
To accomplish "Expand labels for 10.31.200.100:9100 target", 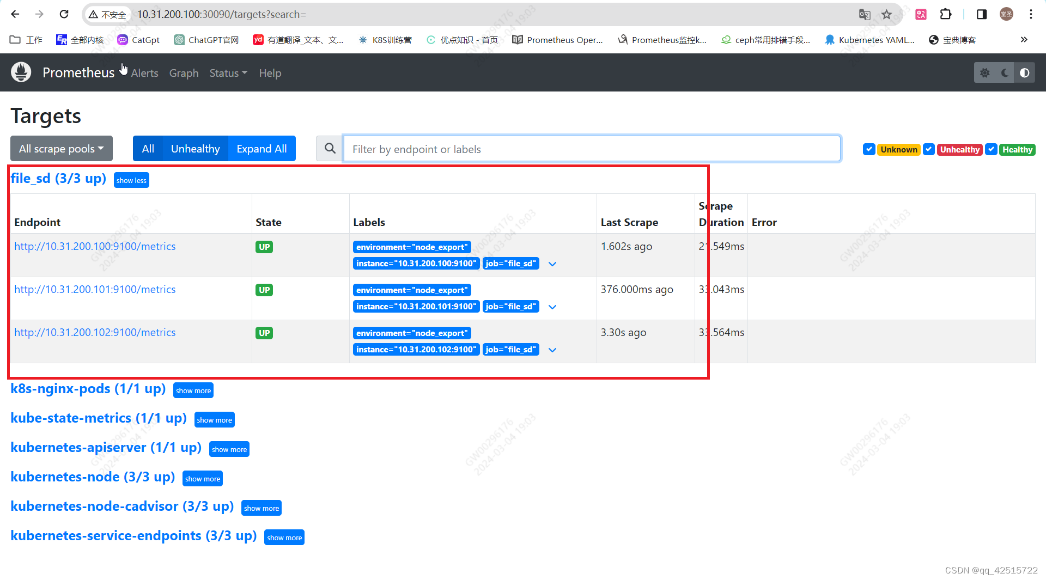I will tap(552, 264).
